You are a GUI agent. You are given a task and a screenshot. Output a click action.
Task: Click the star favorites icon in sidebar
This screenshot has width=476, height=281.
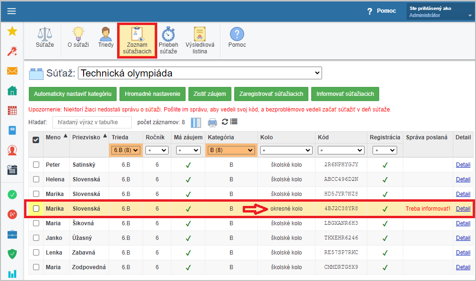click(12, 31)
